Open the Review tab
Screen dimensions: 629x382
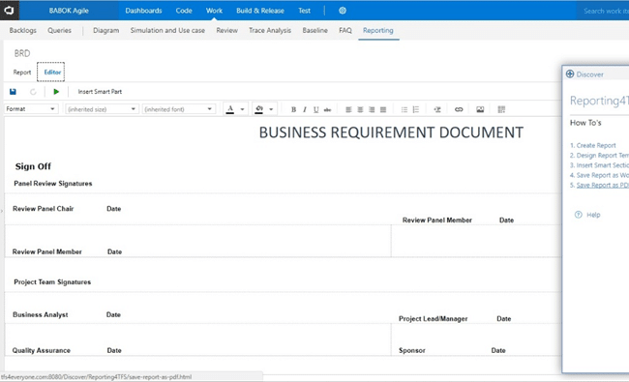(227, 31)
